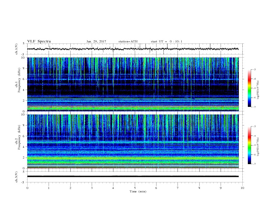Click the "ch.3(V)" axis label
This screenshot has width=273, height=211.
click(x=17, y=177)
